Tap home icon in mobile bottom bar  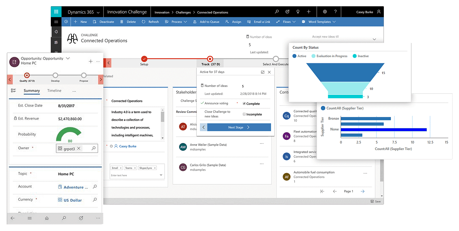(47, 218)
